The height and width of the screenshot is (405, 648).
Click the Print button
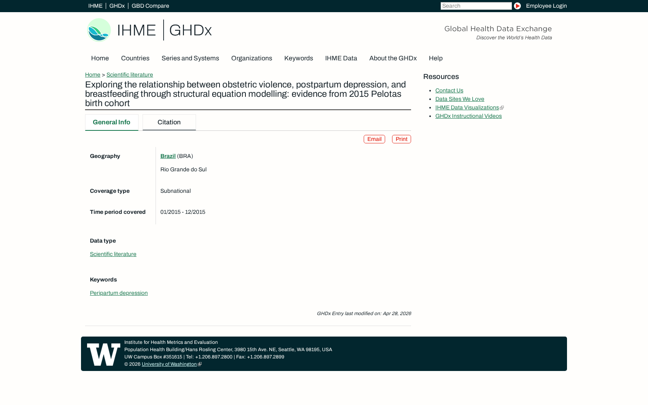pos(401,139)
